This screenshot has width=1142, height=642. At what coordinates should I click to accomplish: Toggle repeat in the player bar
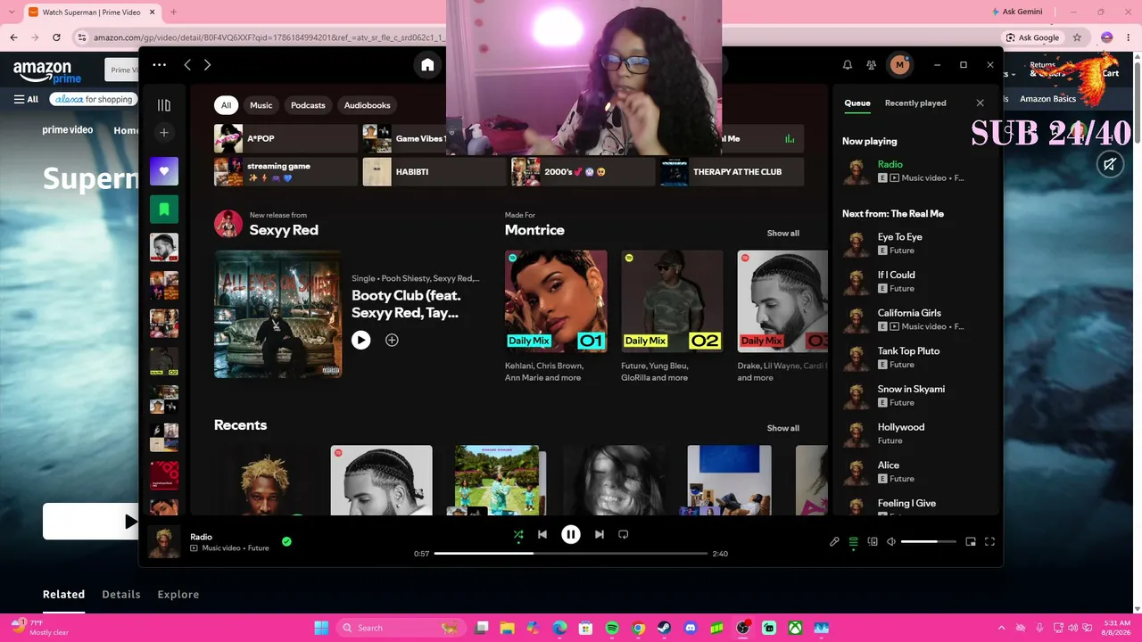(x=624, y=534)
